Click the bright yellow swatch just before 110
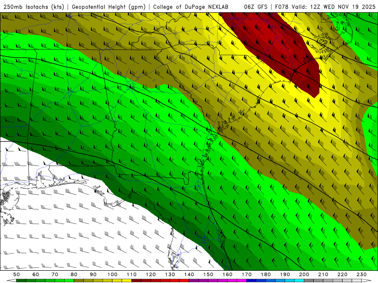The width and height of the screenshot is (378, 283). pos(127,281)
